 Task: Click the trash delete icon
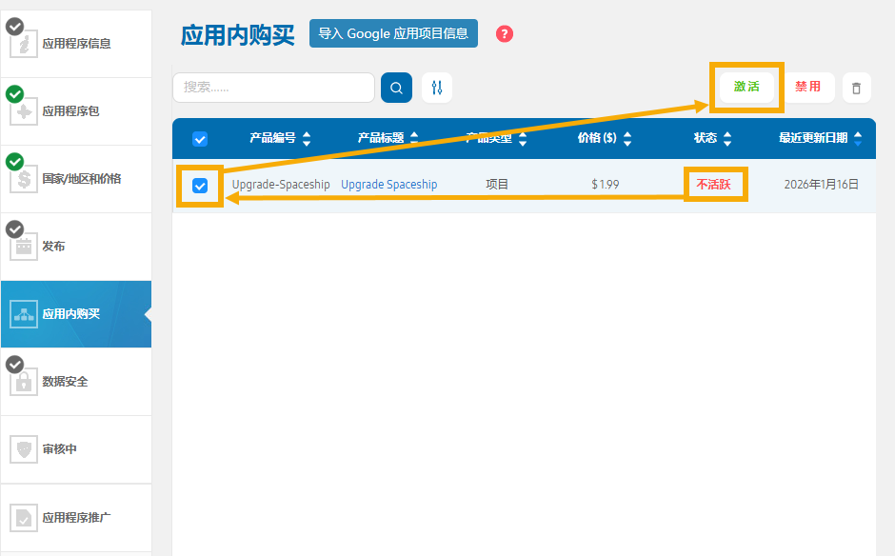click(856, 88)
